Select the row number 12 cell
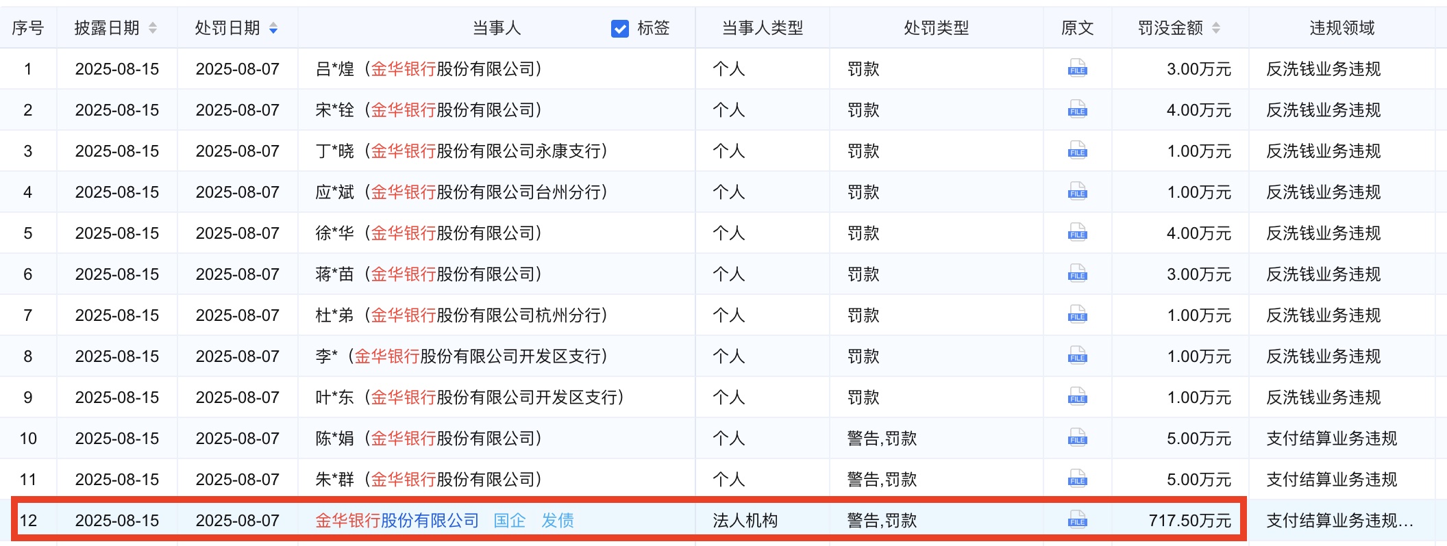This screenshot has height=546, width=1447. click(x=28, y=521)
